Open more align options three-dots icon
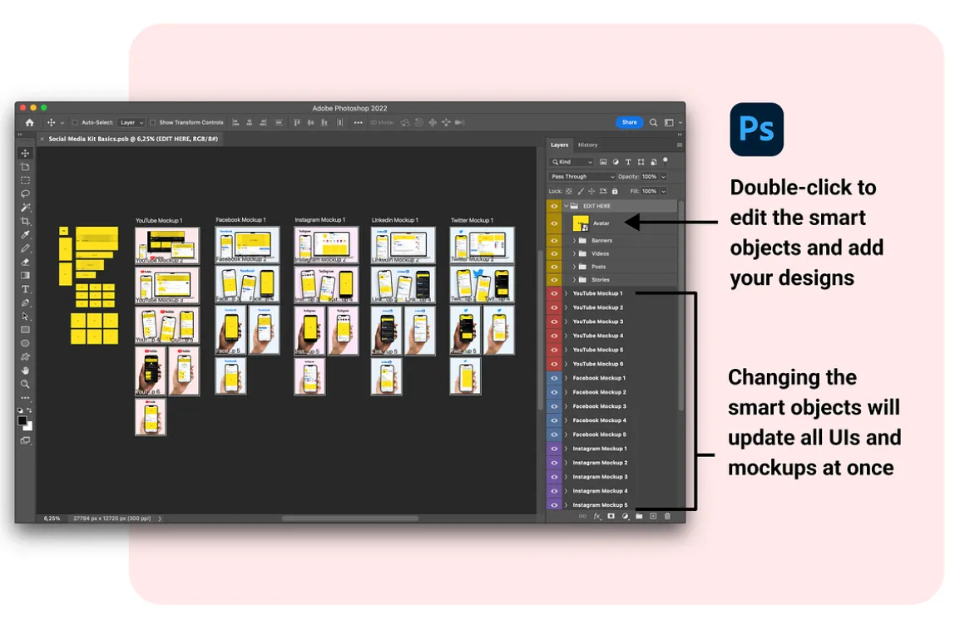 tap(359, 122)
